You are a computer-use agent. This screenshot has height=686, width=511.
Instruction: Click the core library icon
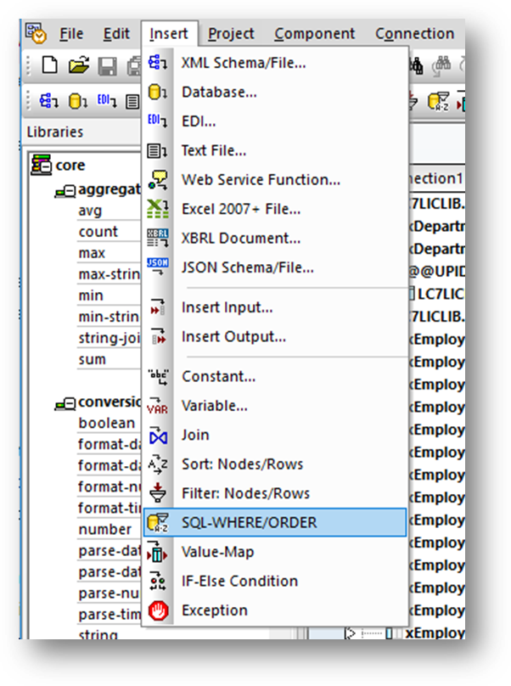(x=41, y=165)
